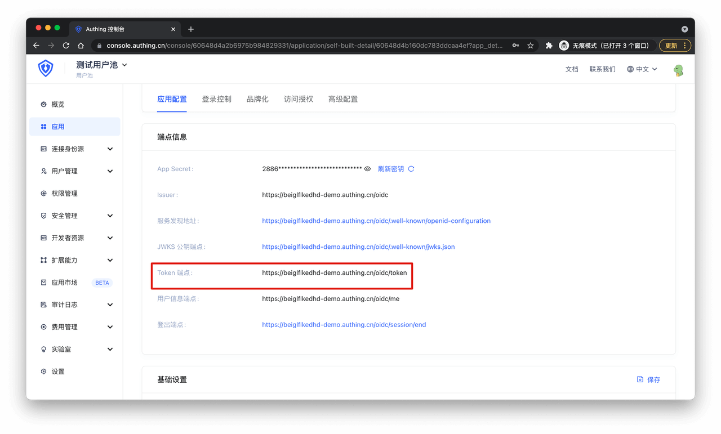The image size is (721, 434).
Task: Switch to the 高级配置 tab
Action: [x=342, y=99]
